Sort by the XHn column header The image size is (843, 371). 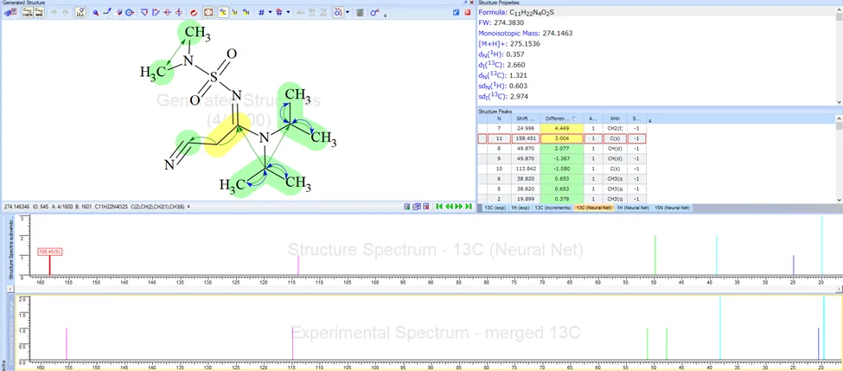click(615, 118)
